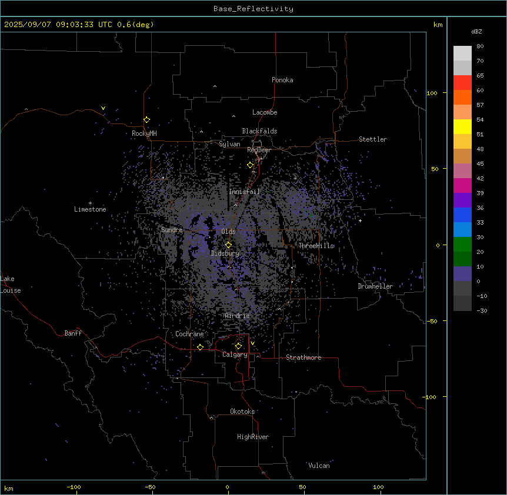Click the Olds city label
Image resolution: width=507 pixels, height=495 pixels.
point(228,232)
